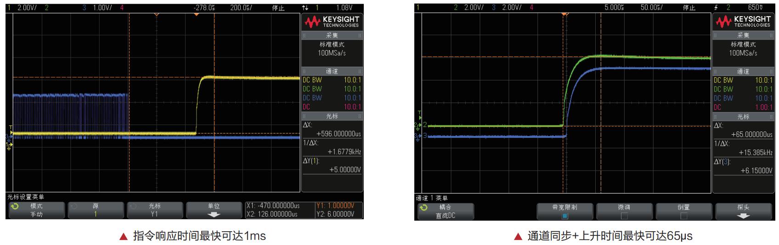
Task: Click the X1/X2 cursor time readout box
Action: pyautogui.click(x=279, y=210)
